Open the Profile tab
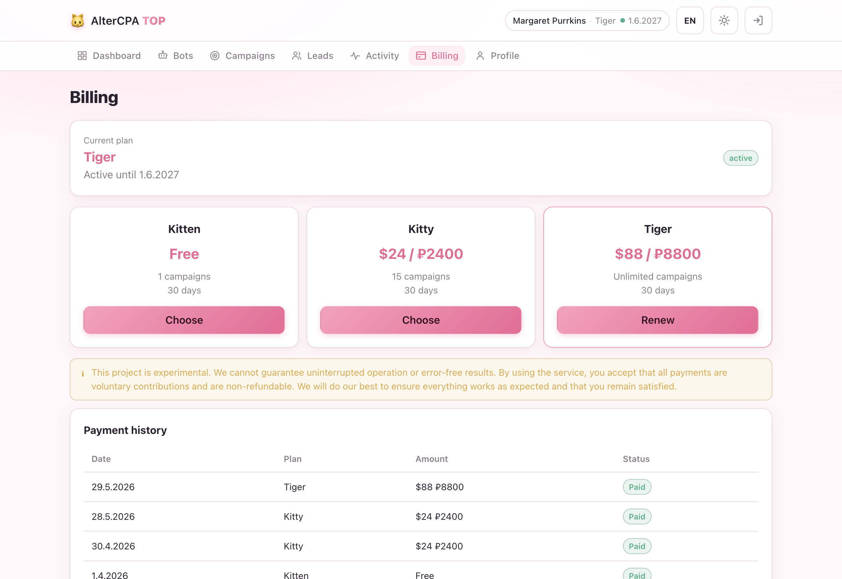The height and width of the screenshot is (579, 842). point(497,56)
